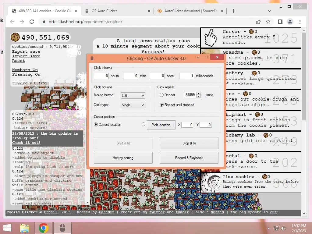The height and width of the screenshot is (234, 312).
Task: Toggle the Flashing On option
Action: (26, 74)
